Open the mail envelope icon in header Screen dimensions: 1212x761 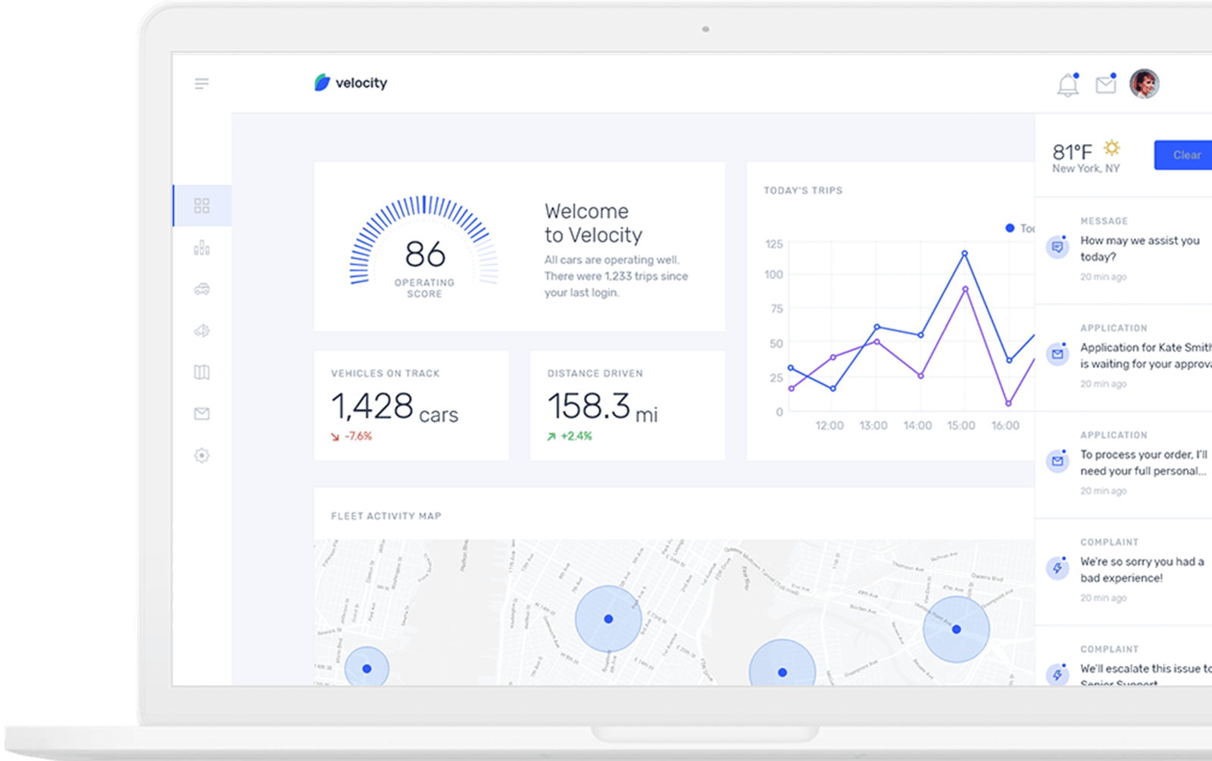[x=1106, y=84]
